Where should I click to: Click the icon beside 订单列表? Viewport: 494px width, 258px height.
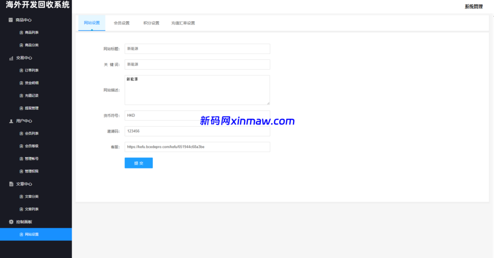click(x=21, y=70)
